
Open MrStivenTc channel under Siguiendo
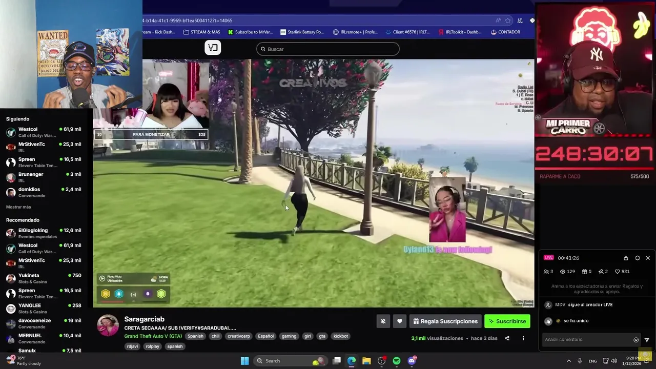tap(44, 147)
